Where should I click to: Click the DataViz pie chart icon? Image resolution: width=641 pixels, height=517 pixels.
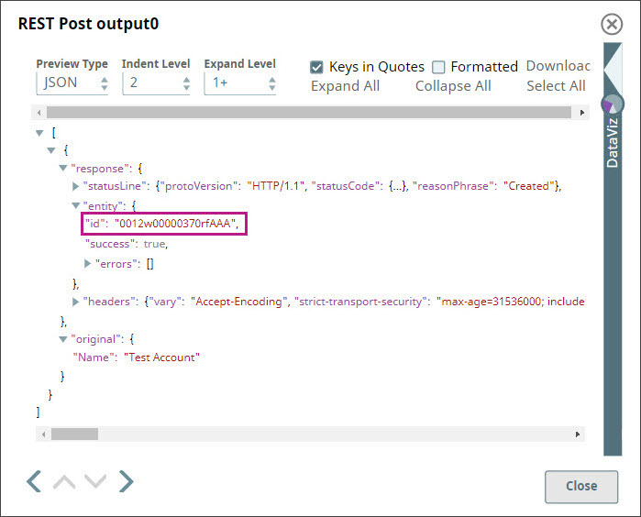point(612,104)
